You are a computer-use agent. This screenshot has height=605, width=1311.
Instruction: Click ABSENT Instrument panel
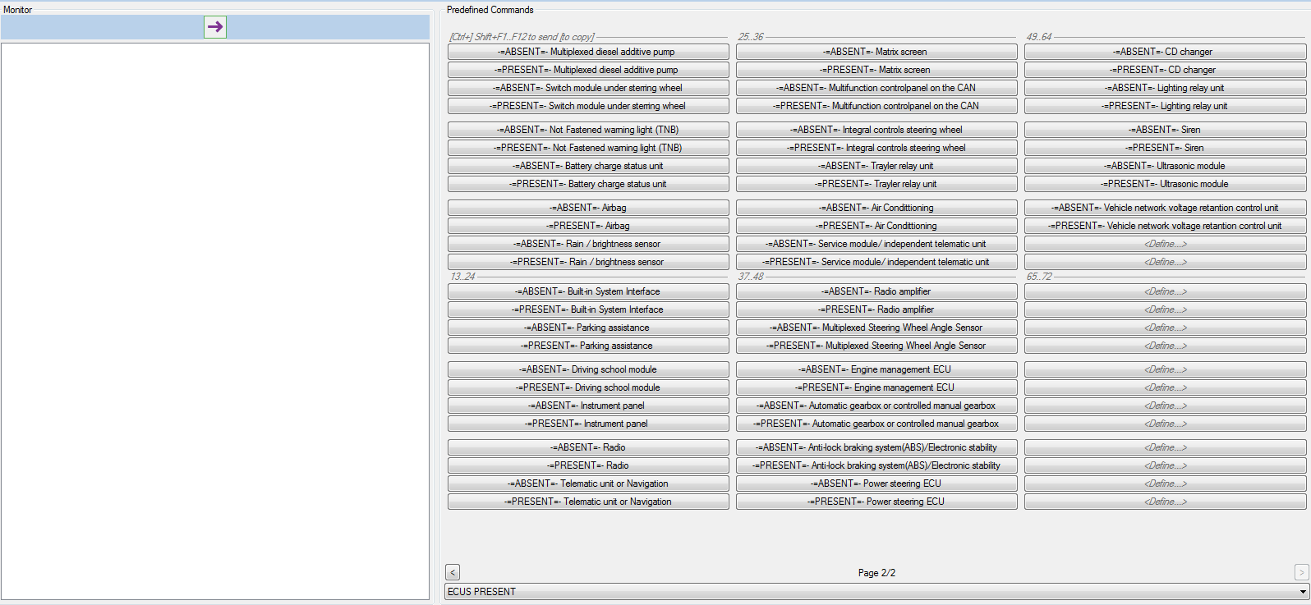pyautogui.click(x=588, y=406)
